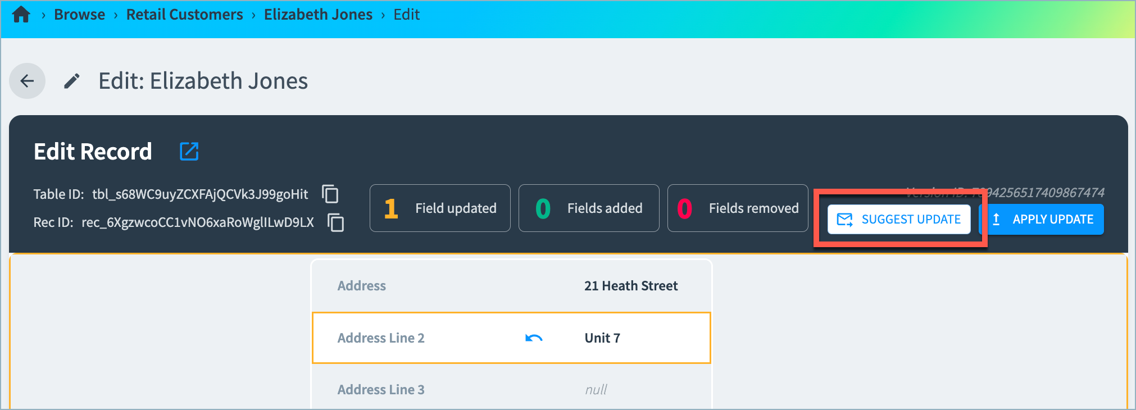Viewport: 1136px width, 410px height.
Task: Click the envelope icon on Suggest Update
Action: pyautogui.click(x=844, y=220)
